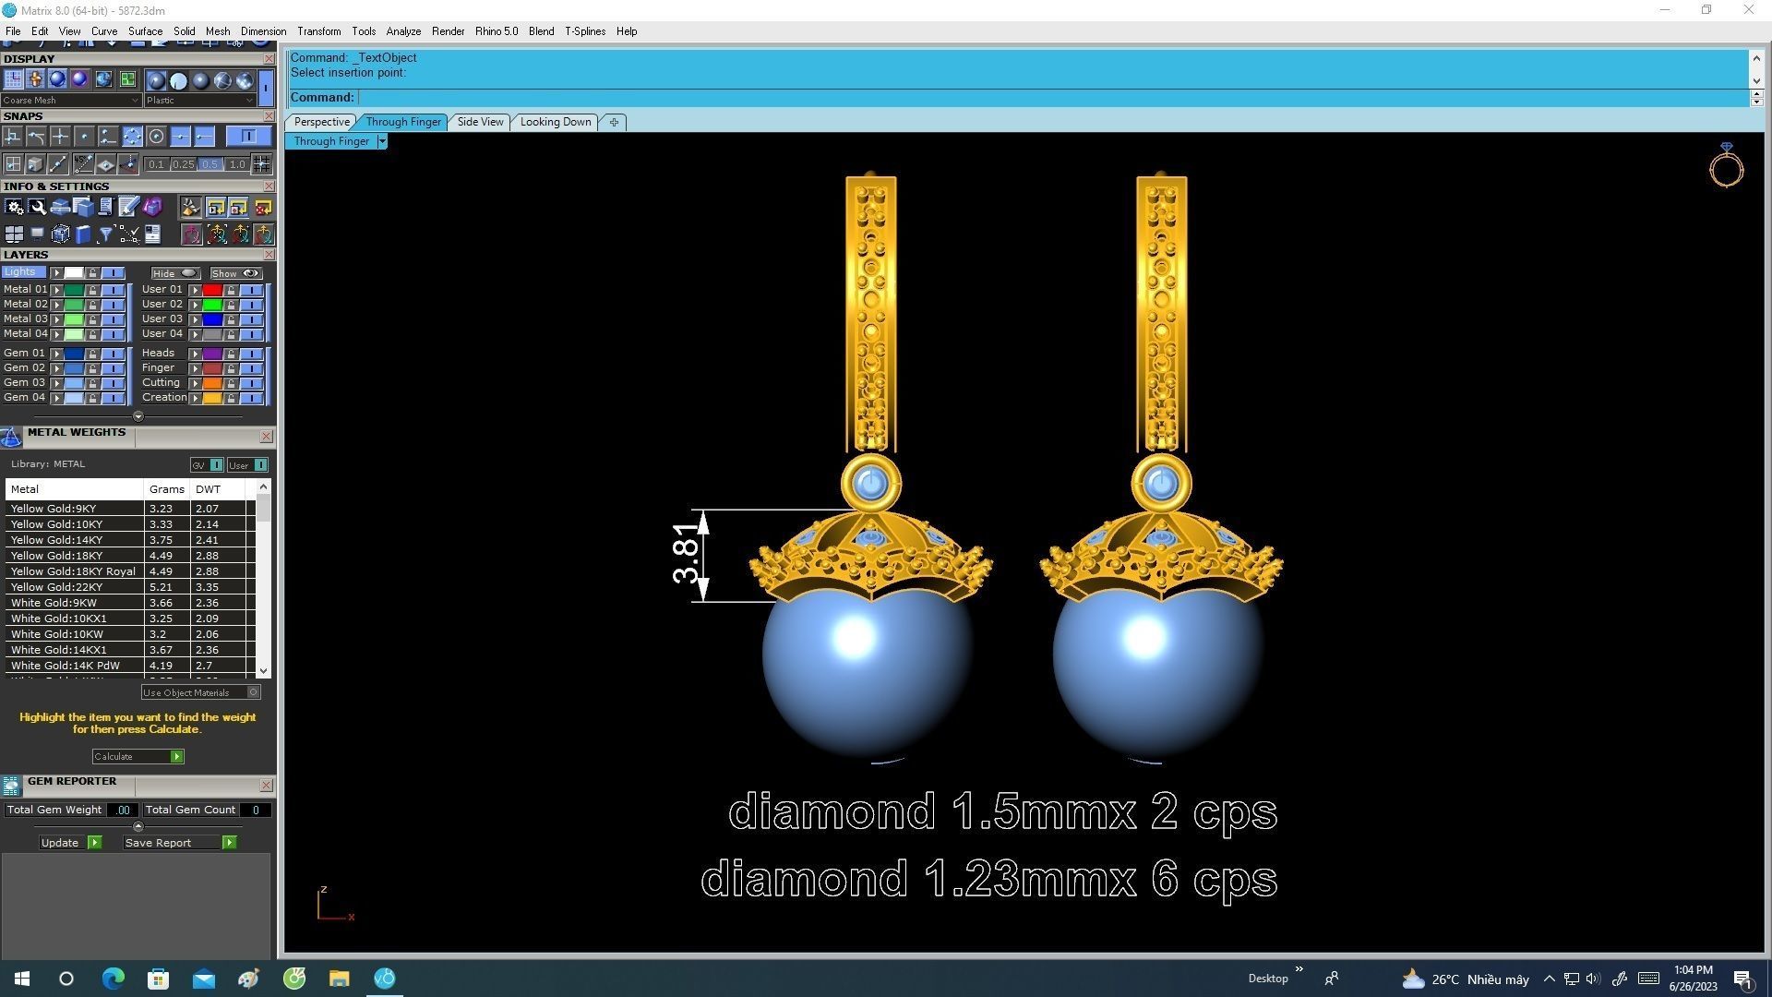
Task: Open the Use Object Materials dropdown
Action: (x=201, y=692)
